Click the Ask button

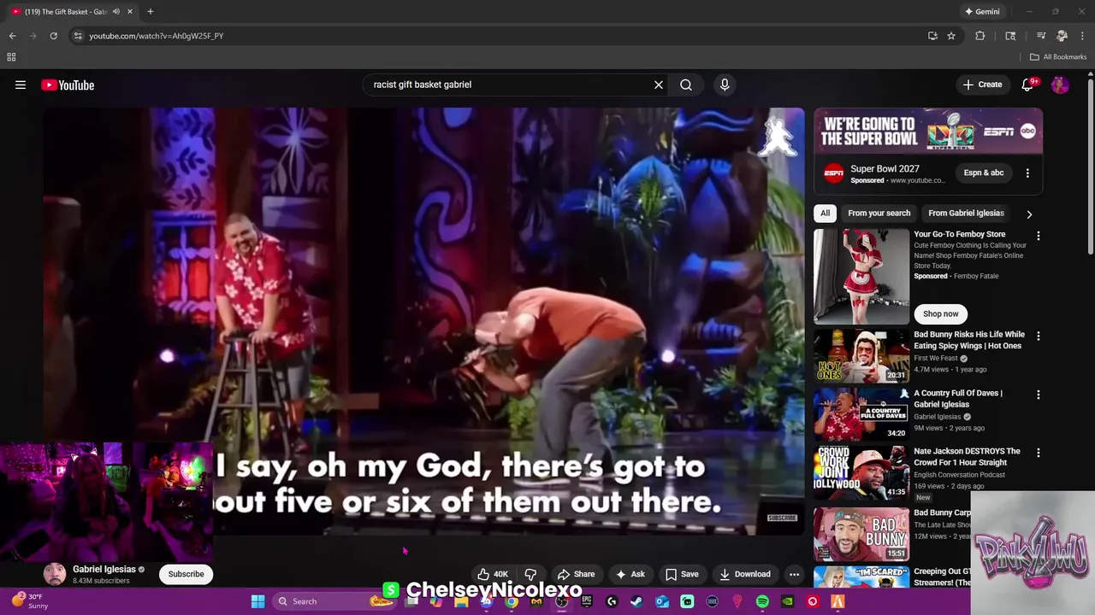(x=630, y=574)
